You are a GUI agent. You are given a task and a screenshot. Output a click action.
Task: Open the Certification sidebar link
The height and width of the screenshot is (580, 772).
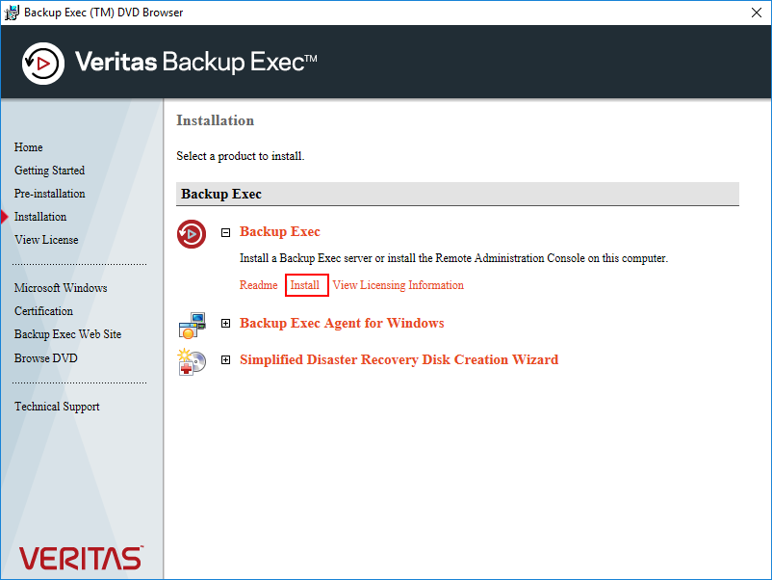(x=43, y=311)
